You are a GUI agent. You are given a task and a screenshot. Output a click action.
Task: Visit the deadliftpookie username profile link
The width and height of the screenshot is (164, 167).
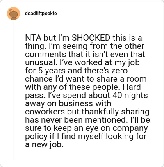(x=41, y=14)
